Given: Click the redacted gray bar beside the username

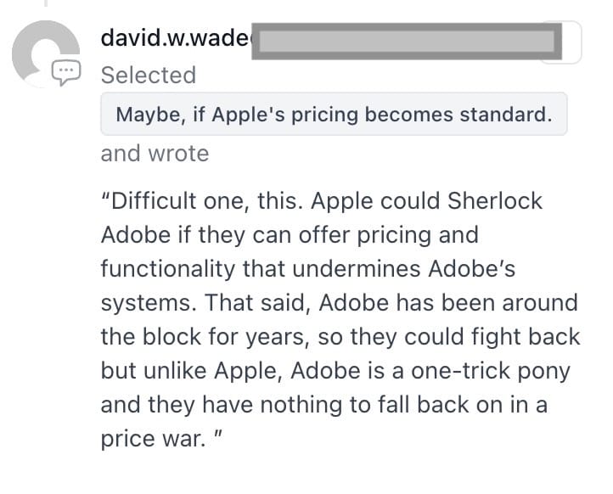Looking at the screenshot, I should point(408,42).
